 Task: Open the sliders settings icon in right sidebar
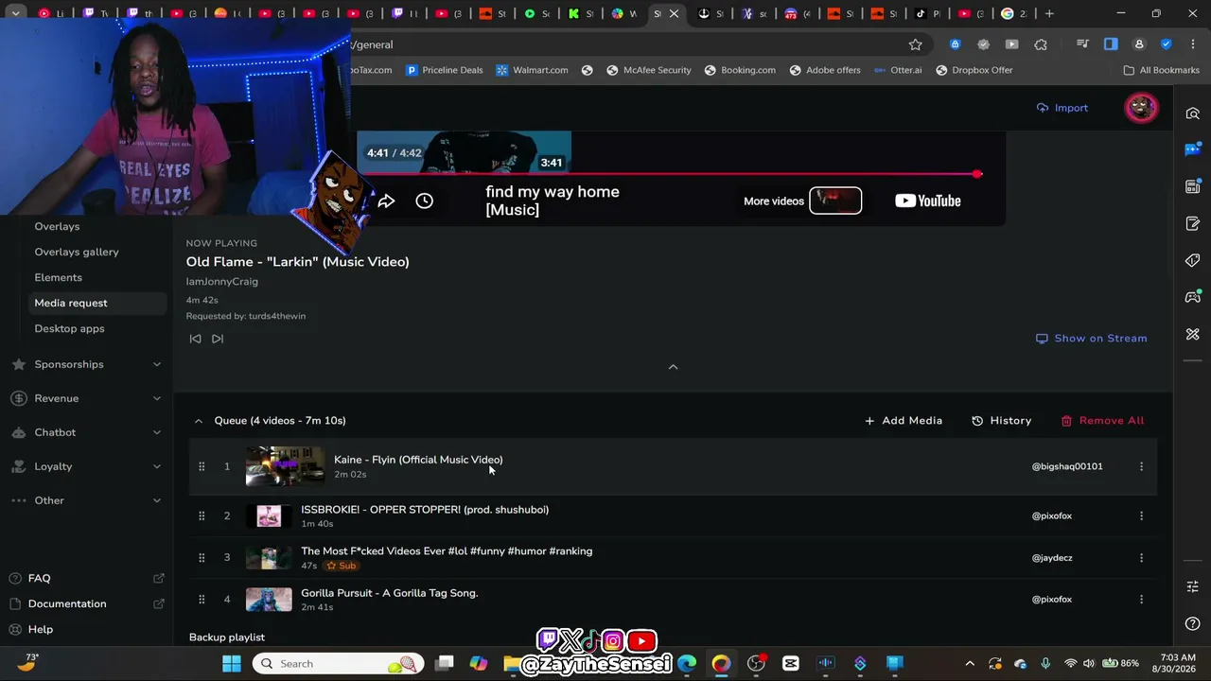[x=1193, y=587]
